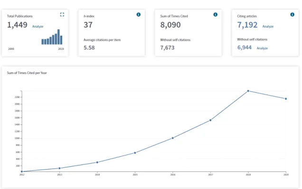
Task: Select the 2014 data point on chart
Action: click(97, 162)
